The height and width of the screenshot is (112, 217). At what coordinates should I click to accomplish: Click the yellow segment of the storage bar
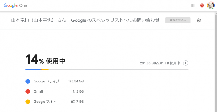(45, 69)
